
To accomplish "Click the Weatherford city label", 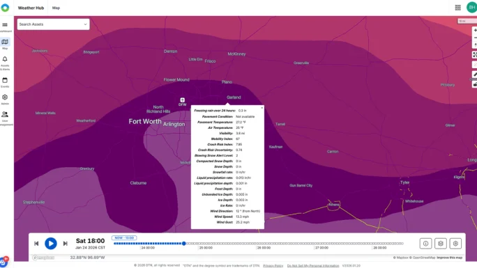I will coord(86,121).
